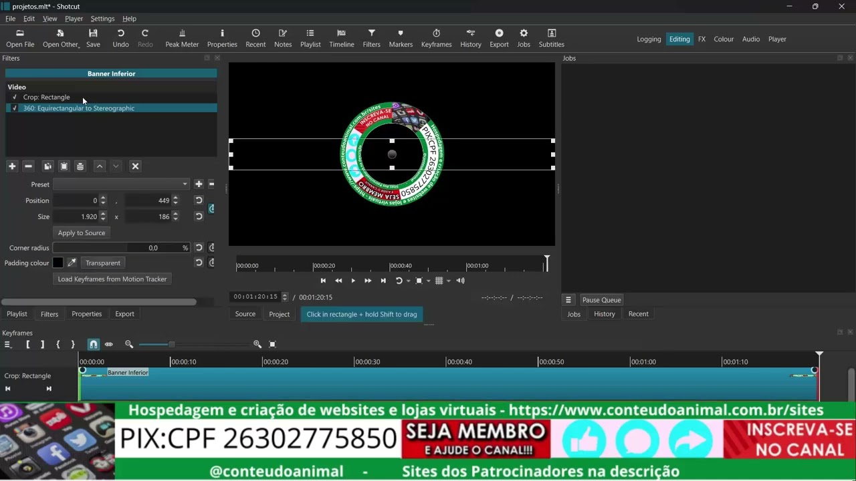This screenshot has width=856, height=481.
Task: Switch to the FX layout
Action: tap(702, 39)
